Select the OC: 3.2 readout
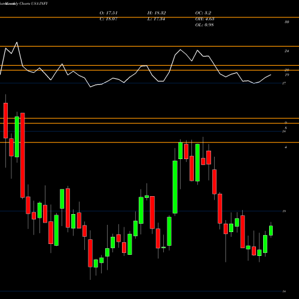The width and height of the screenshot is (299, 299). (x=203, y=13)
